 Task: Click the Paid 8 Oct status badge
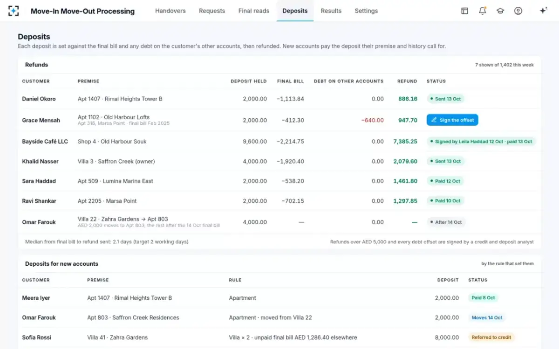tap(483, 298)
